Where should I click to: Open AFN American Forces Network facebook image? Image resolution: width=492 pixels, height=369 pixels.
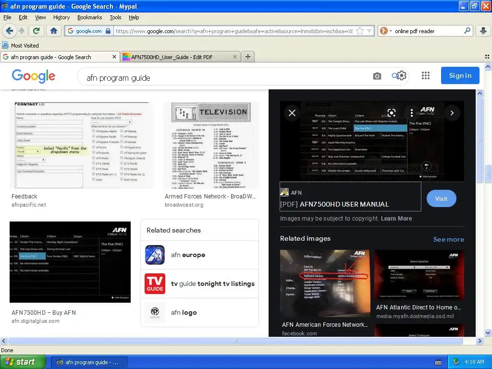coord(325,283)
